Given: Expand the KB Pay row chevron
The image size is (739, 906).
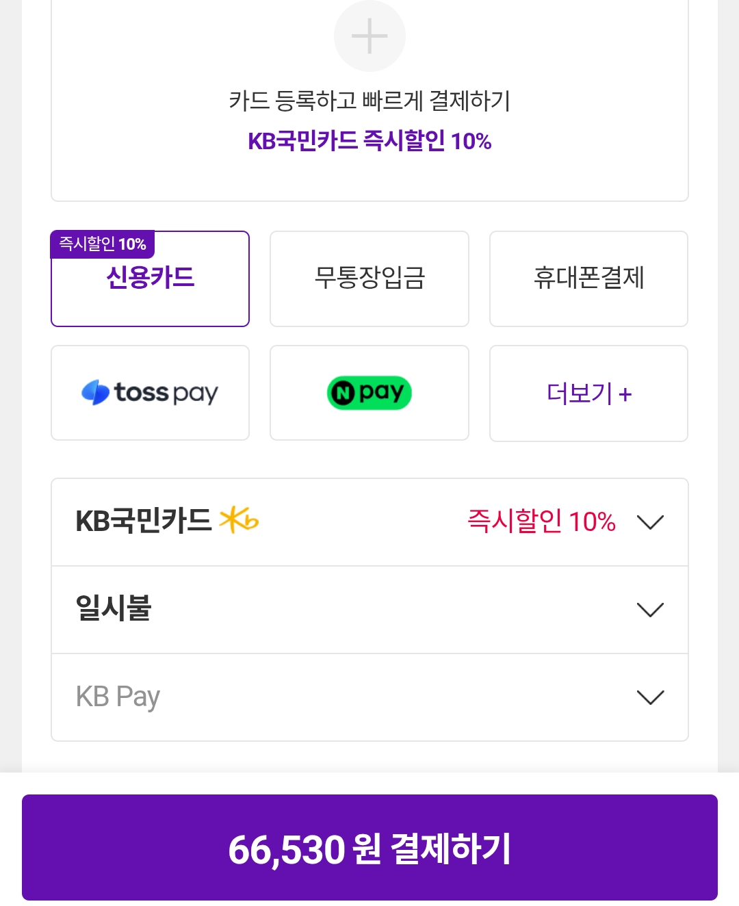Looking at the screenshot, I should 650,697.
